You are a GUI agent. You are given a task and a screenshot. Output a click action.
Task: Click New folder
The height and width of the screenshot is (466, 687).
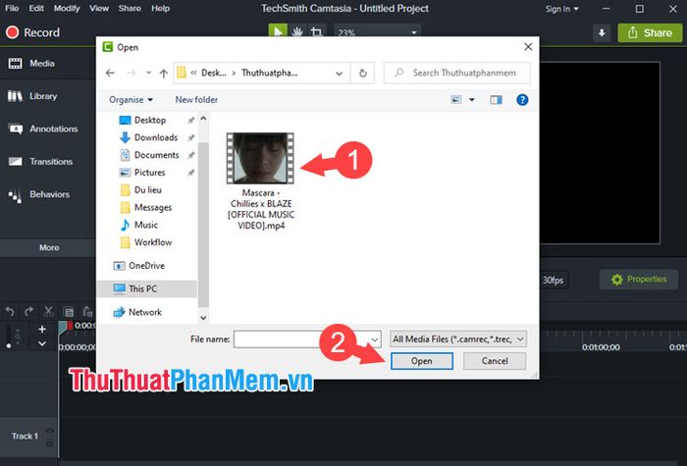196,100
